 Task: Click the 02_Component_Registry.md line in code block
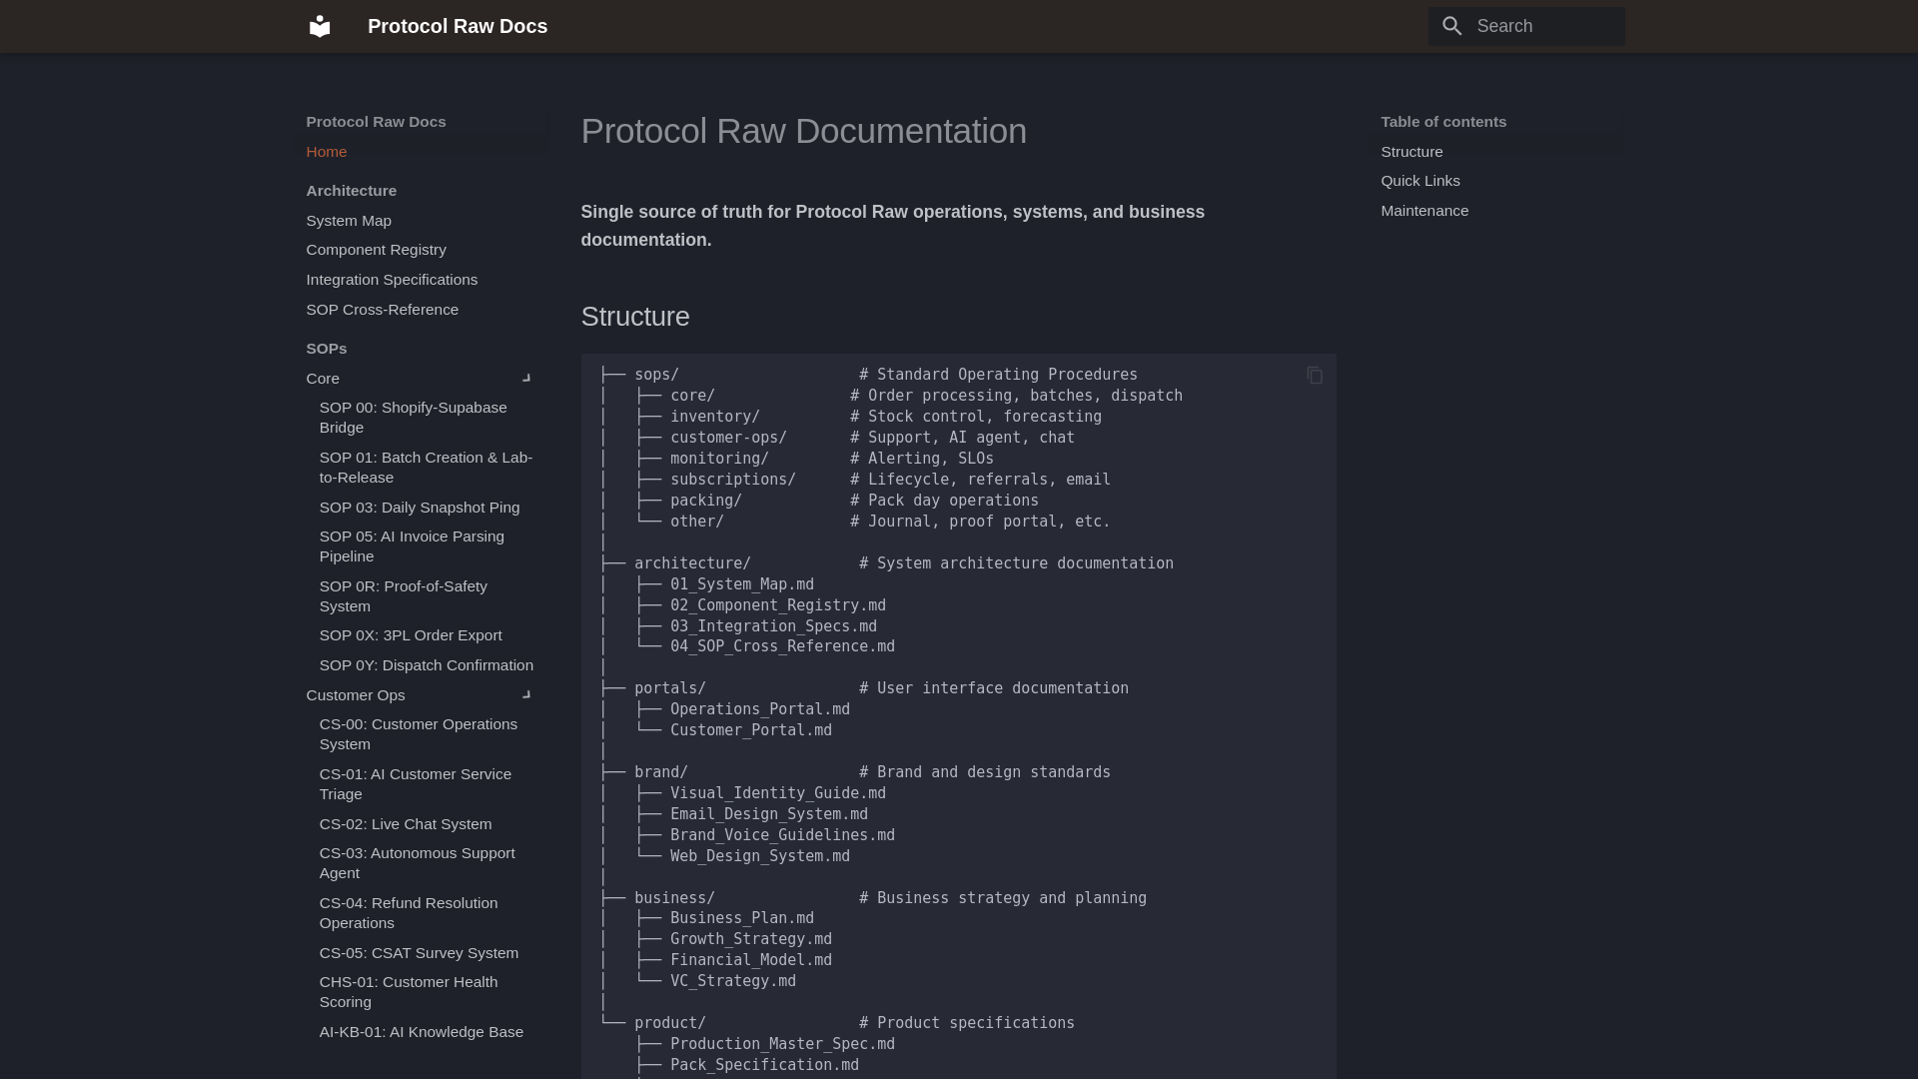[x=778, y=605]
